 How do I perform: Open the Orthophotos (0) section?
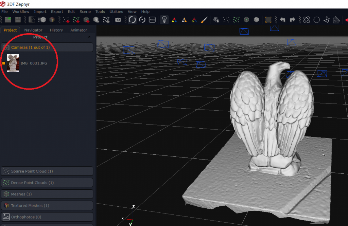[x=47, y=217]
